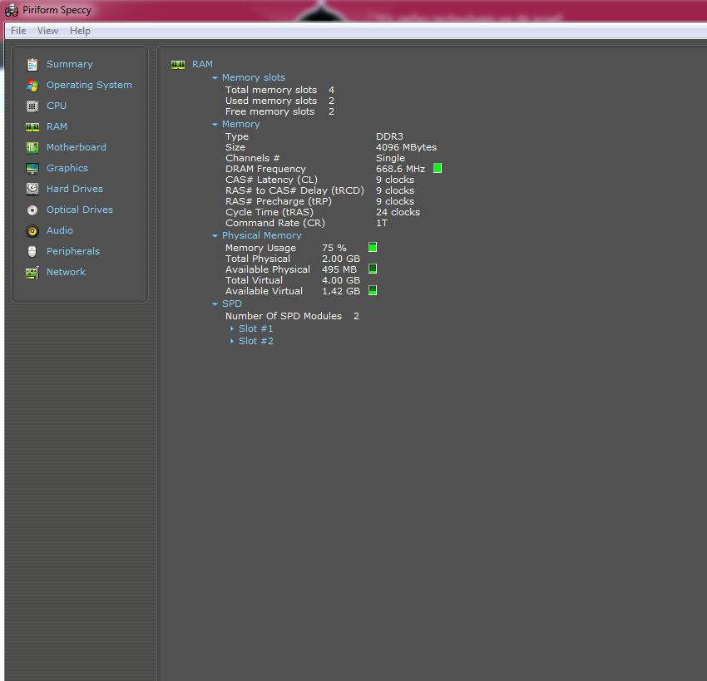
Task: Click the Piriform Speccy window title
Action: click(57, 10)
